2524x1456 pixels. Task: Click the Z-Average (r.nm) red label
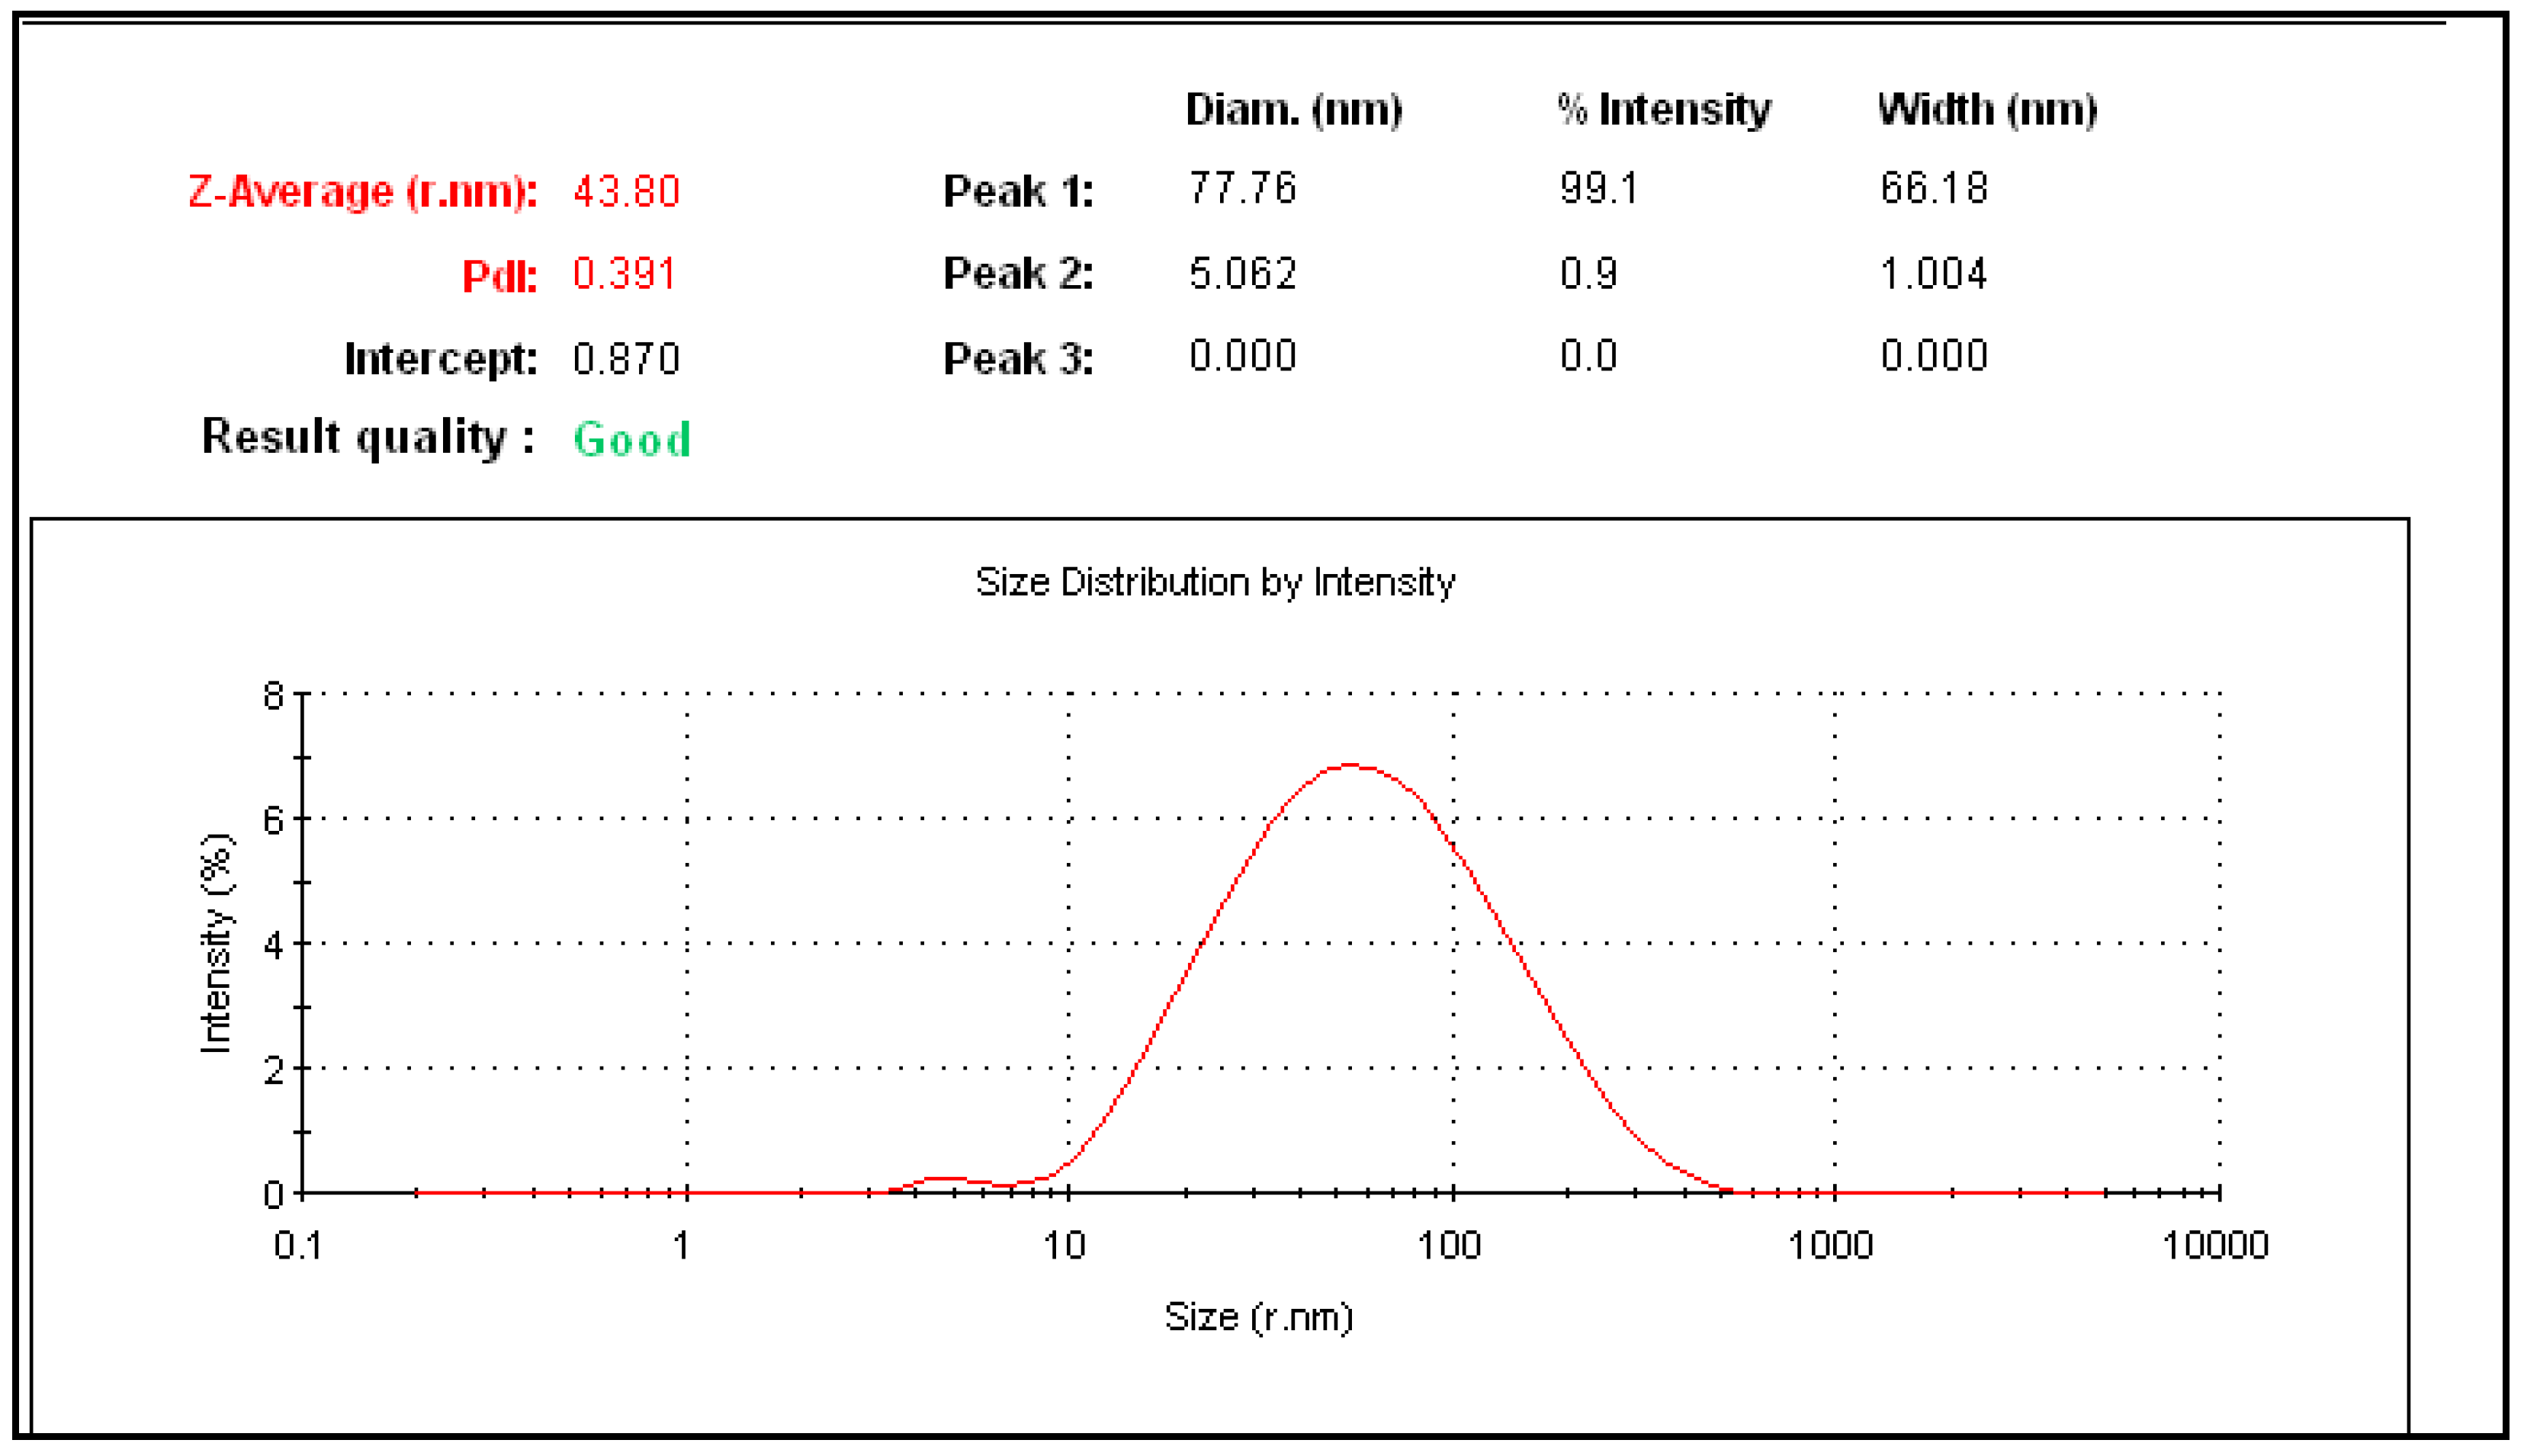coord(362,191)
